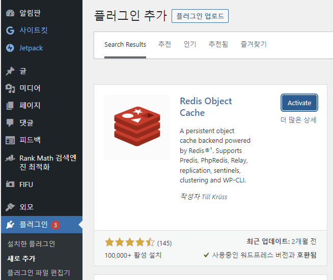Click the Redis Object Cache logo thumbnail

(137, 127)
